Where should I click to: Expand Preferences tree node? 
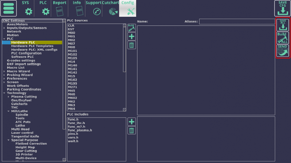point(4,78)
